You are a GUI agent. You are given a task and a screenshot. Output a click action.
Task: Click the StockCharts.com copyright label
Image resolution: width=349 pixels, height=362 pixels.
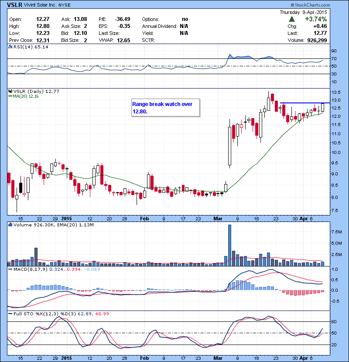[310, 5]
